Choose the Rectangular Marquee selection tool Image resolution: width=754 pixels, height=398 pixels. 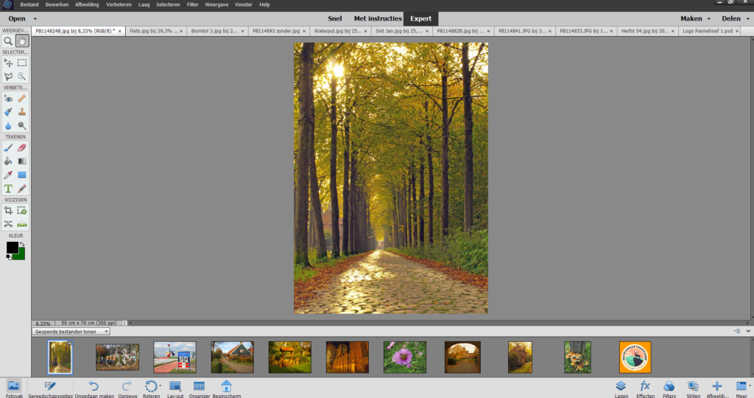(x=22, y=63)
